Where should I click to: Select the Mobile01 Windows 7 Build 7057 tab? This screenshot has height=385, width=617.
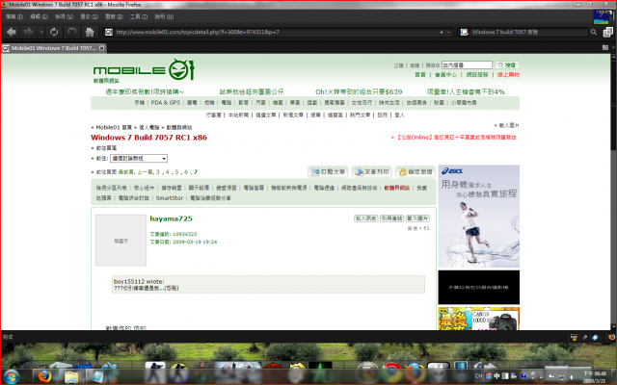(x=53, y=48)
